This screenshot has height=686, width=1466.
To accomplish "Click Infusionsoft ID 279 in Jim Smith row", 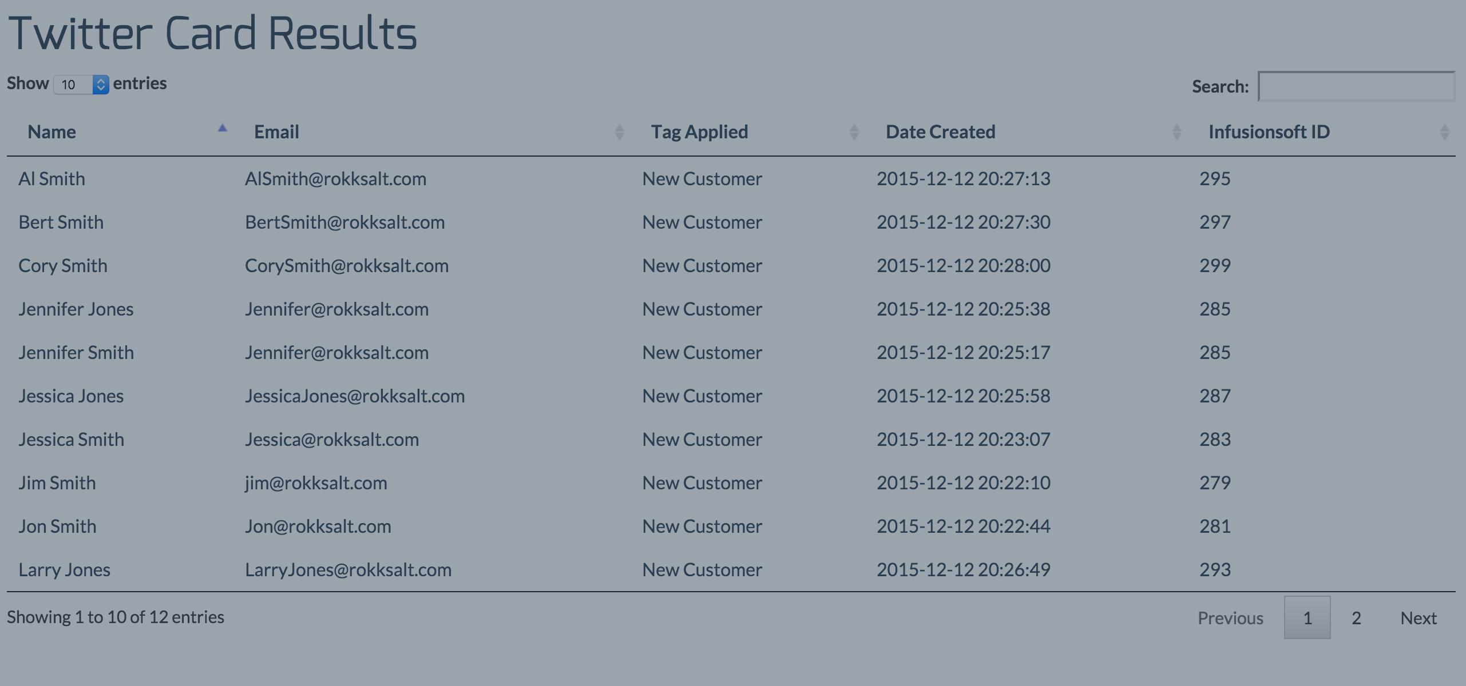I will 1215,483.
